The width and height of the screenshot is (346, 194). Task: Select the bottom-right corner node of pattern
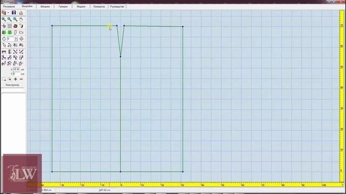coord(183,171)
